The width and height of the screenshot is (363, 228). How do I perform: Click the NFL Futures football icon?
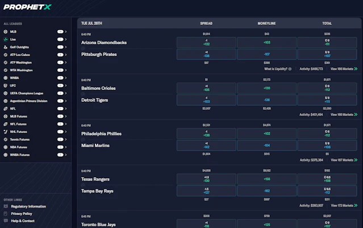(6, 124)
